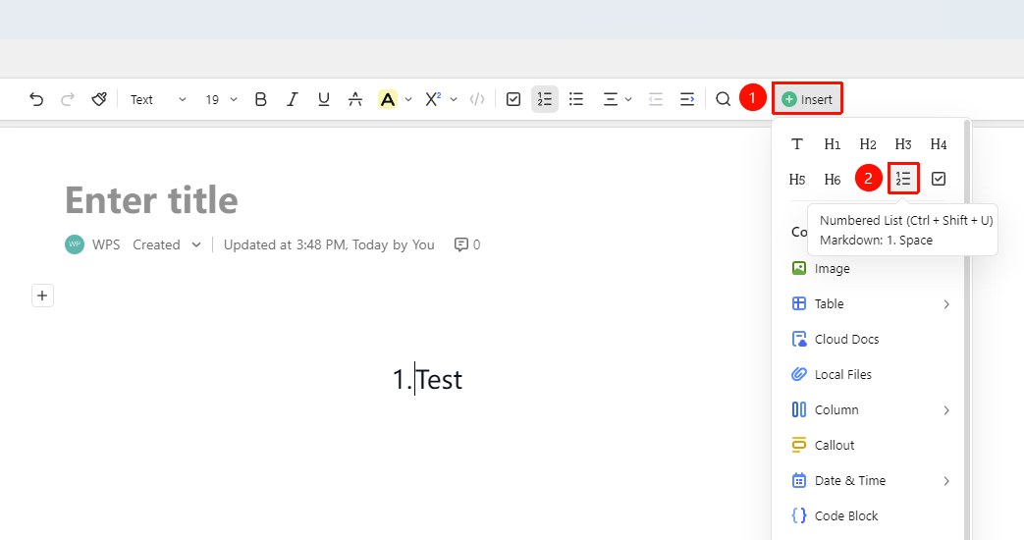Select H5 heading style
Viewport: 1024px width, 540px height.
[x=797, y=179]
